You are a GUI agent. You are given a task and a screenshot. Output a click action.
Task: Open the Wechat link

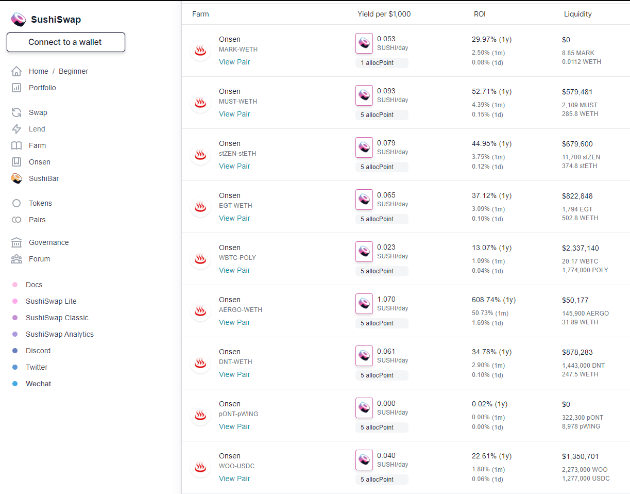[39, 384]
